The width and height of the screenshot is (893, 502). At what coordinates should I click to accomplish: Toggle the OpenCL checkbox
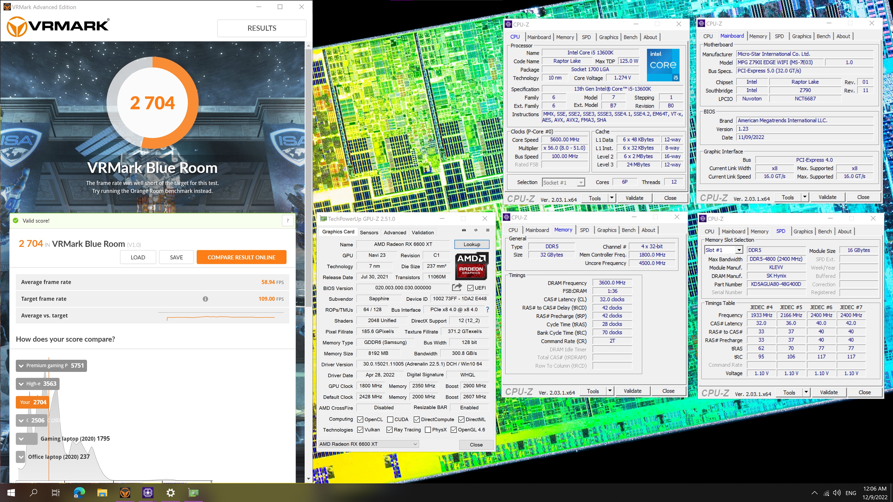pyautogui.click(x=360, y=419)
